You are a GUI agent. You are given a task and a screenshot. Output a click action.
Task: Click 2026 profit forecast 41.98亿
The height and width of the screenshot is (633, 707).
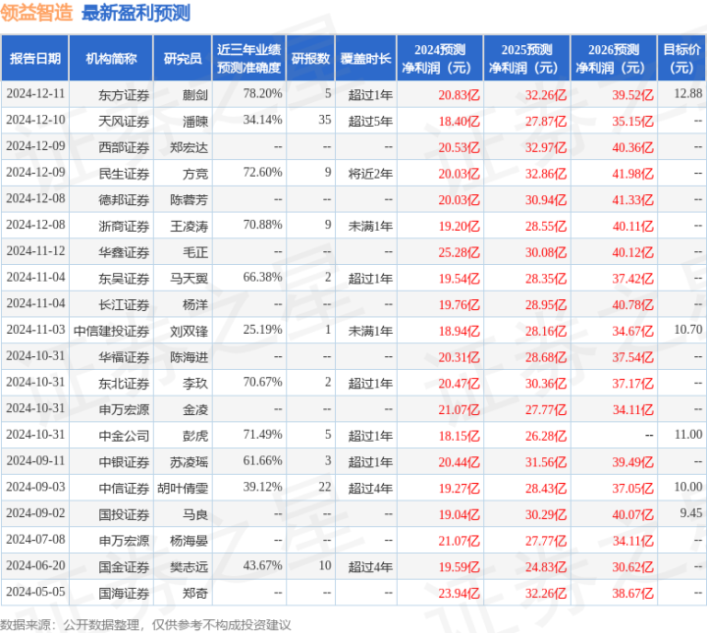click(632, 174)
